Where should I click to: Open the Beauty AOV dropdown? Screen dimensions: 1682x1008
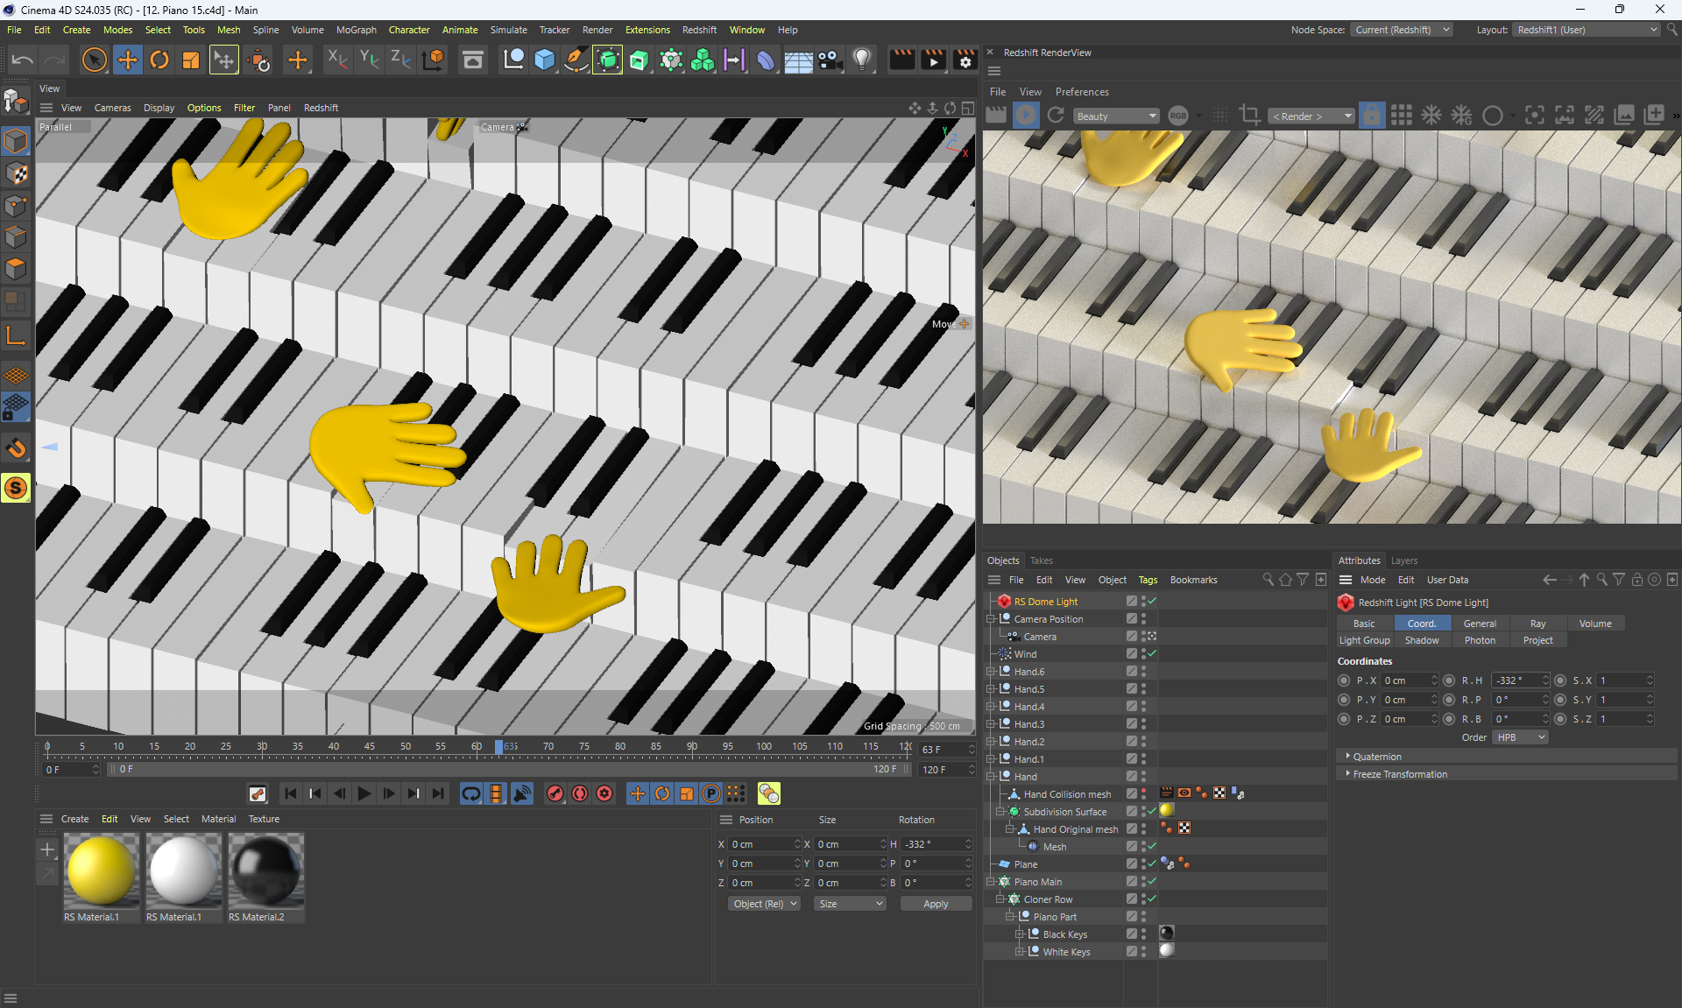(1116, 116)
